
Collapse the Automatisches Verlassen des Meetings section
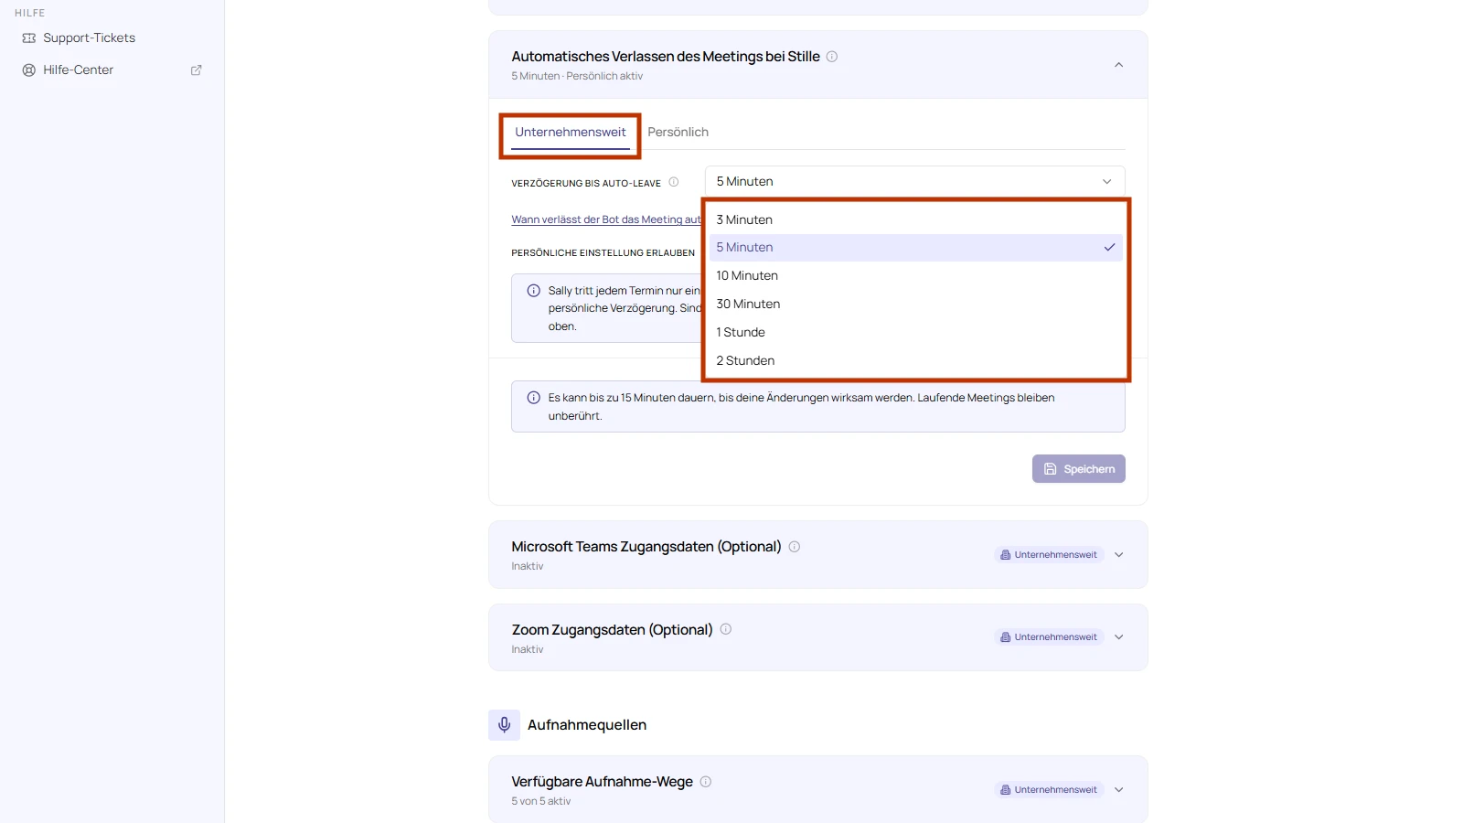pos(1118,65)
